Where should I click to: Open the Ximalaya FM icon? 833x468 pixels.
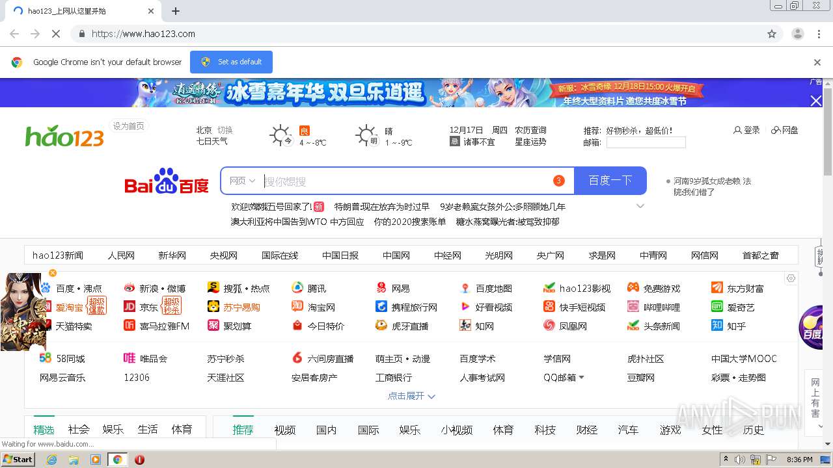coord(130,326)
